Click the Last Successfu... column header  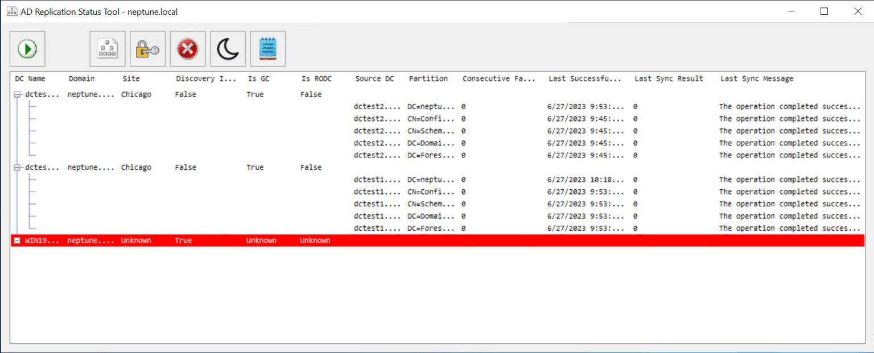click(x=585, y=78)
